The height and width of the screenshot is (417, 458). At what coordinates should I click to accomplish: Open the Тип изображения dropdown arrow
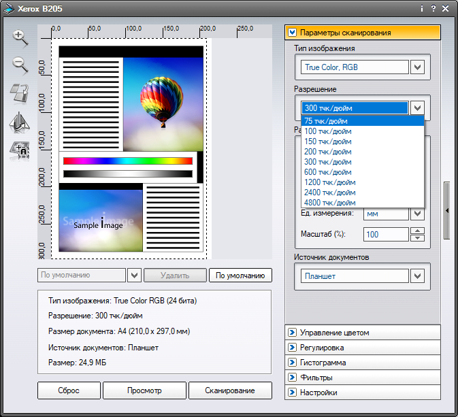(418, 67)
